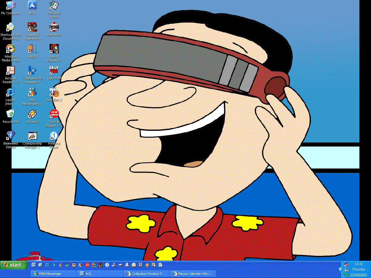Image resolution: width=371 pixels, height=278 pixels.
Task: Open the My Computer desktop icon
Action: pos(10,8)
